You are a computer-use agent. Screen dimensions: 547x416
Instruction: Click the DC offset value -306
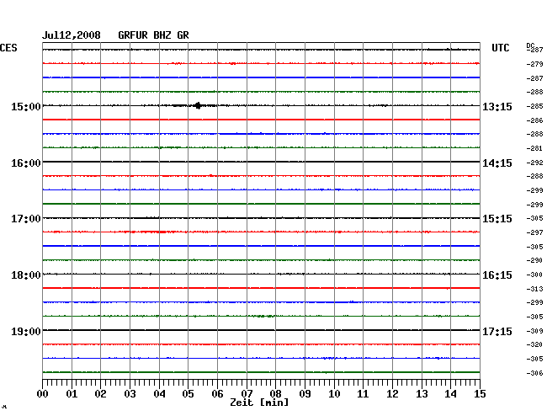coord(534,373)
